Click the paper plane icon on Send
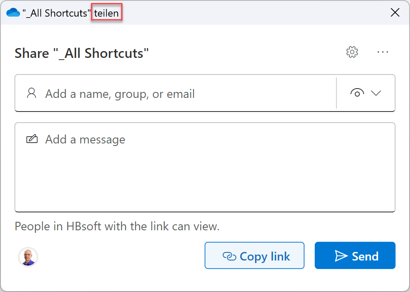The width and height of the screenshot is (410, 292). point(341,256)
